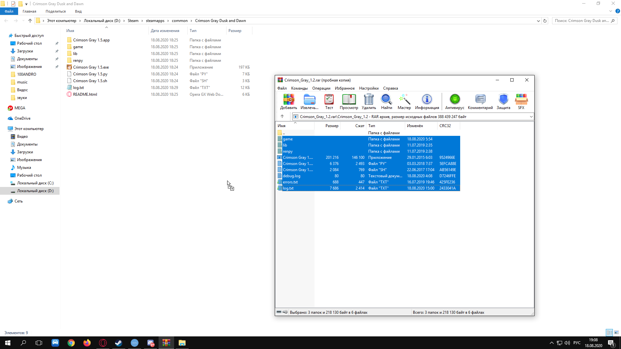Refresh the Explorer address bar

[545, 21]
